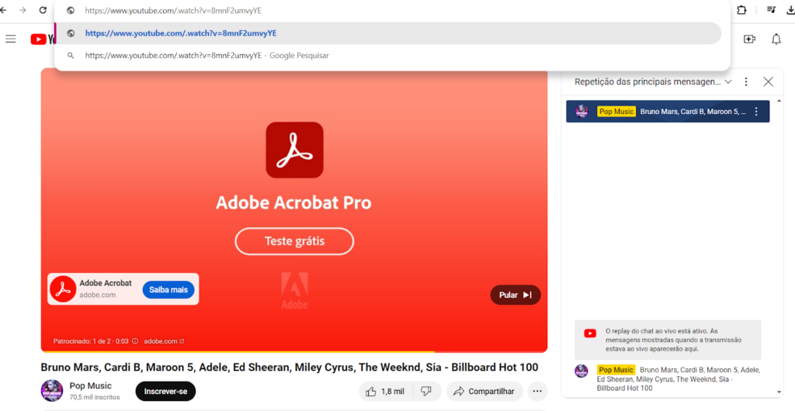Skip the ad with the Pular button
Screen dimensions: 795x411
[516, 295]
